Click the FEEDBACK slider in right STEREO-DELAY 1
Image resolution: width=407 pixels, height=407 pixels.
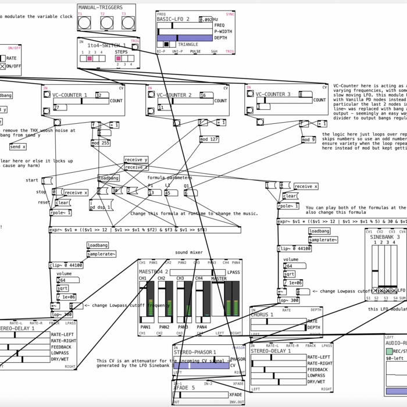coord(278,369)
